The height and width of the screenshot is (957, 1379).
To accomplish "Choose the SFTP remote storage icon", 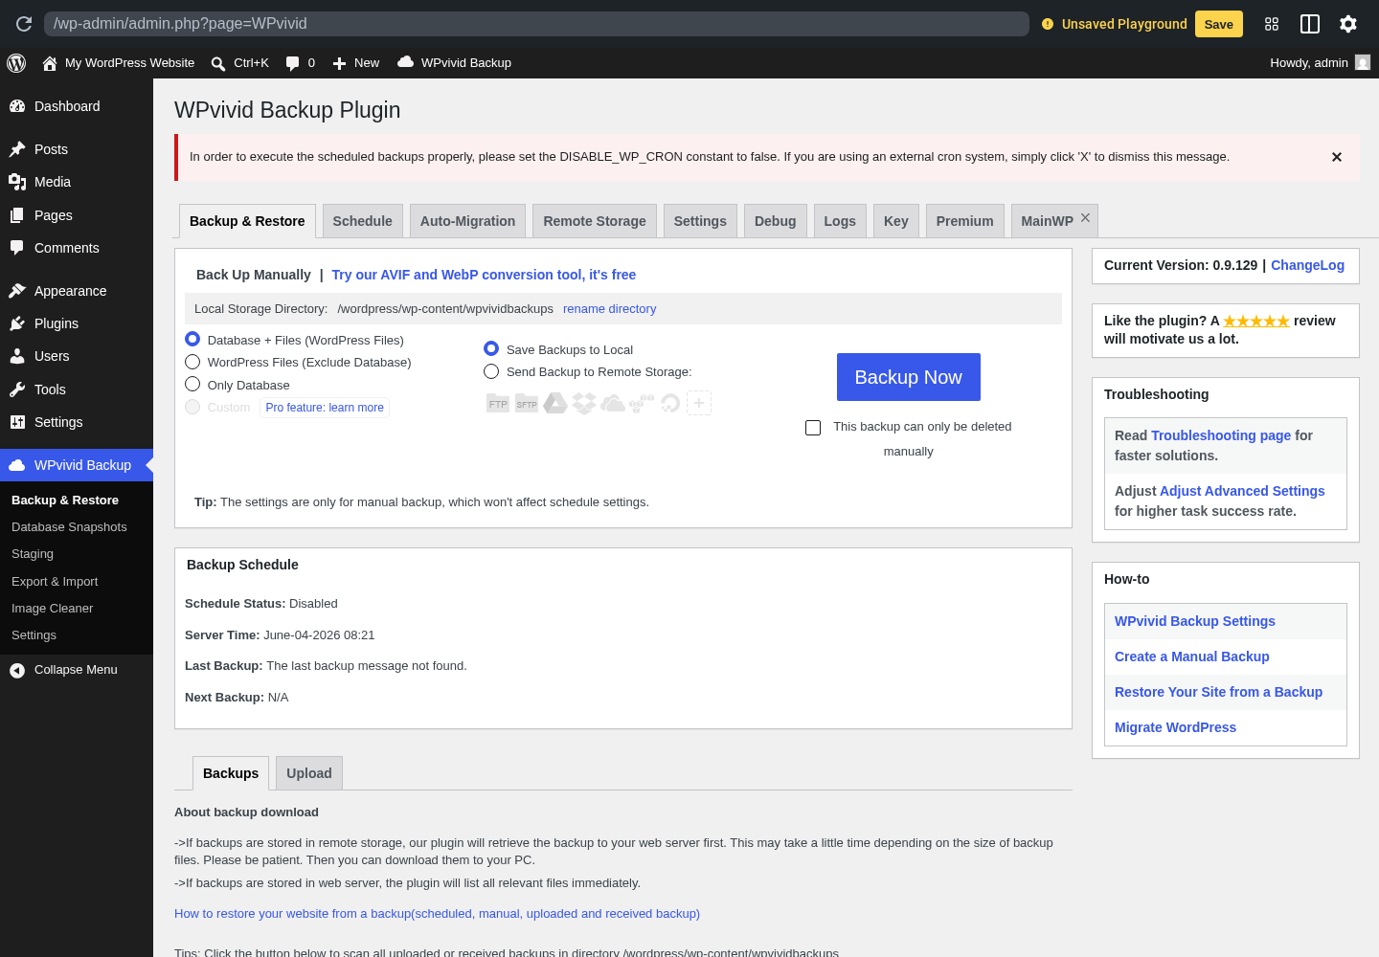I will (x=527, y=404).
